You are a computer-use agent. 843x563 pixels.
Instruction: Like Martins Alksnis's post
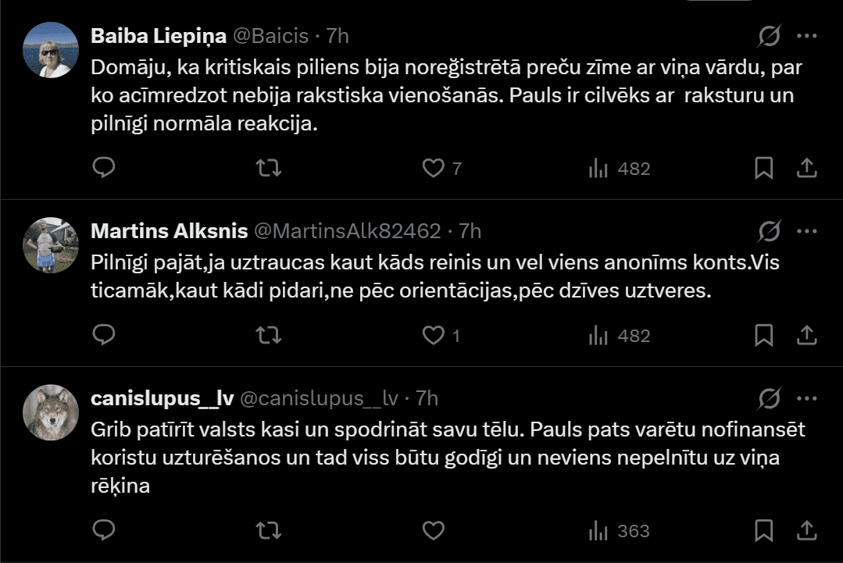point(433,335)
